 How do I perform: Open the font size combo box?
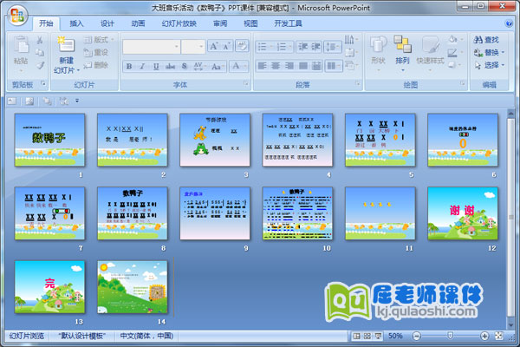click(x=193, y=47)
